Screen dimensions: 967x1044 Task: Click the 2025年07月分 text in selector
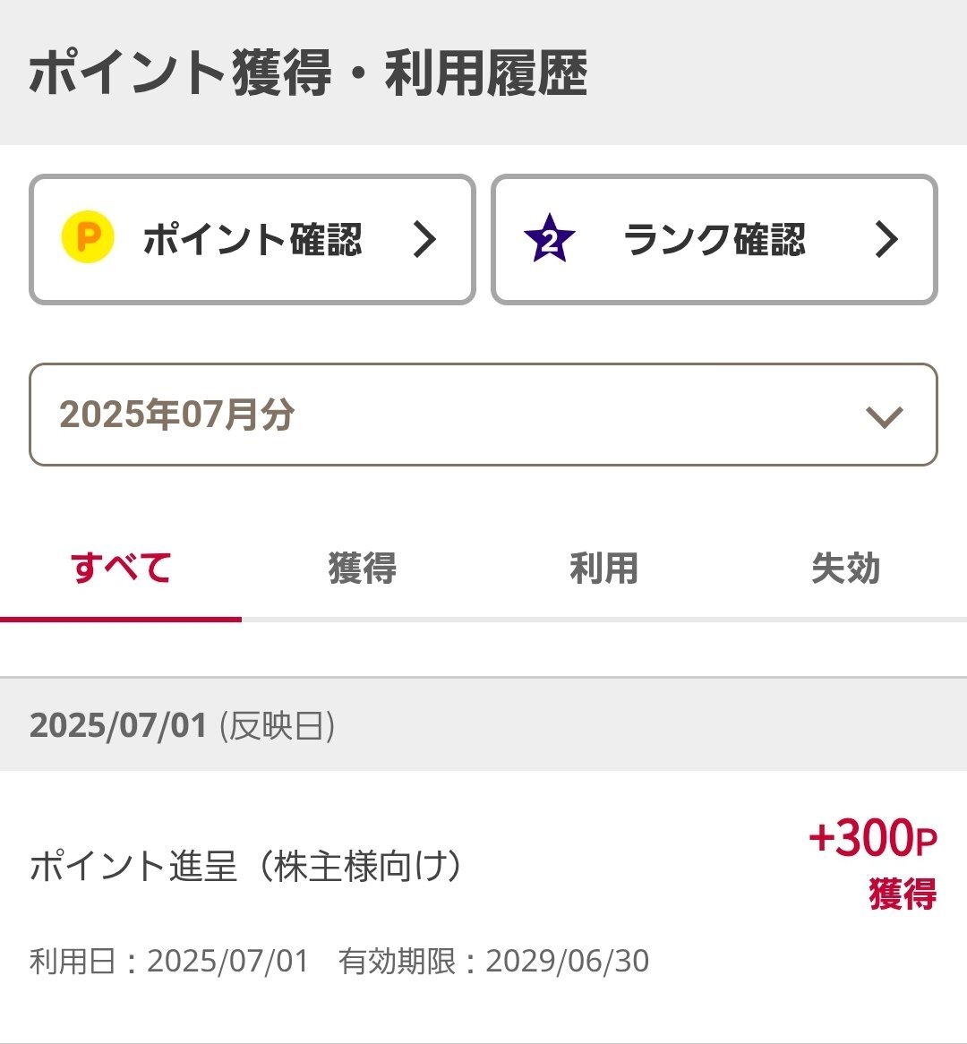click(x=177, y=415)
